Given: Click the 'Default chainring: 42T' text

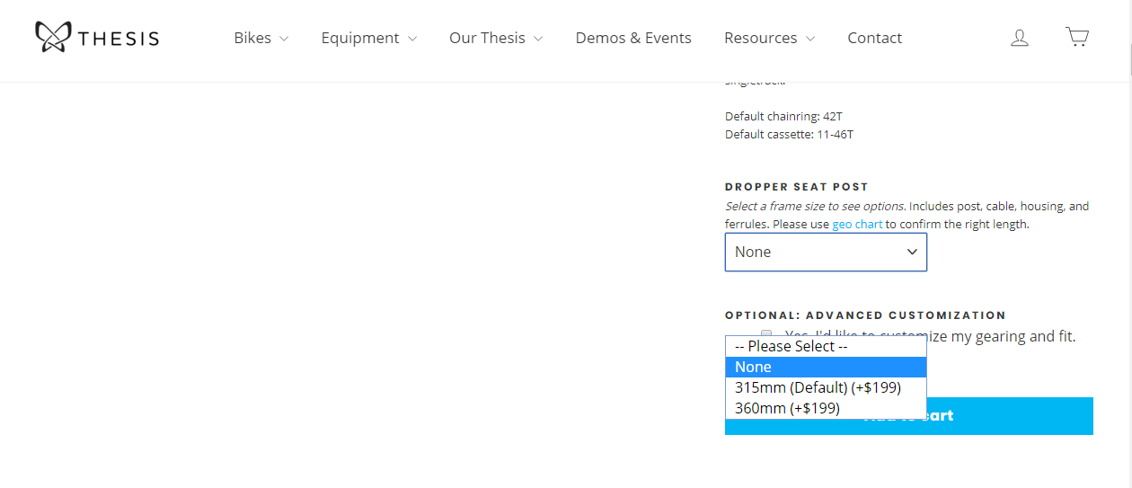Looking at the screenshot, I should click(x=784, y=116).
